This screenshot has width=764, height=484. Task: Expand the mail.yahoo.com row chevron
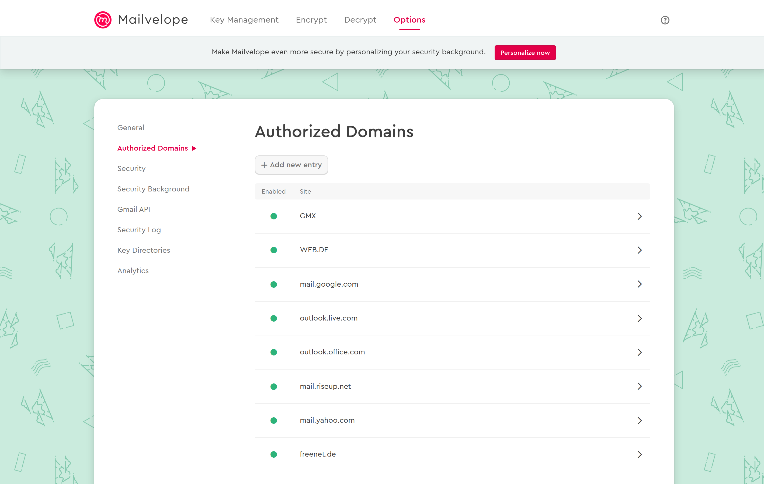tap(639, 420)
